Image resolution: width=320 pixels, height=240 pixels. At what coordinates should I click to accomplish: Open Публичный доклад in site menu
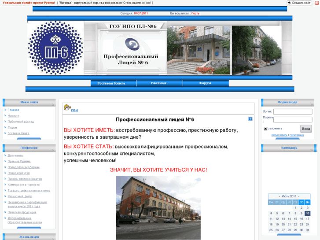[x=21, y=122]
